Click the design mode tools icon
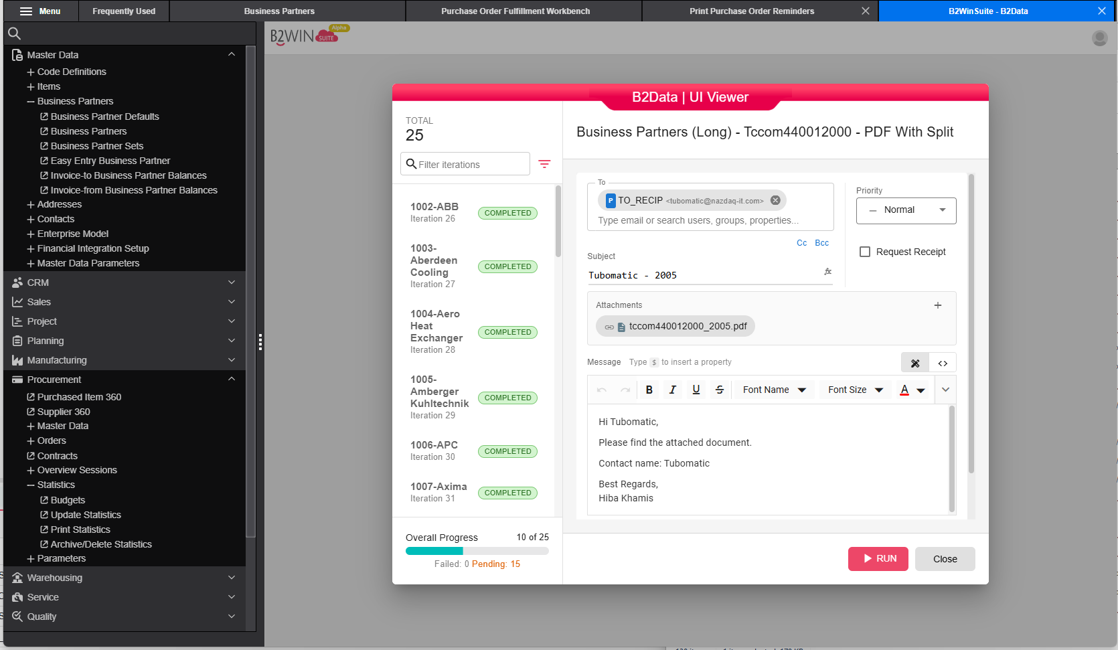Image resolution: width=1118 pixels, height=650 pixels. (915, 363)
